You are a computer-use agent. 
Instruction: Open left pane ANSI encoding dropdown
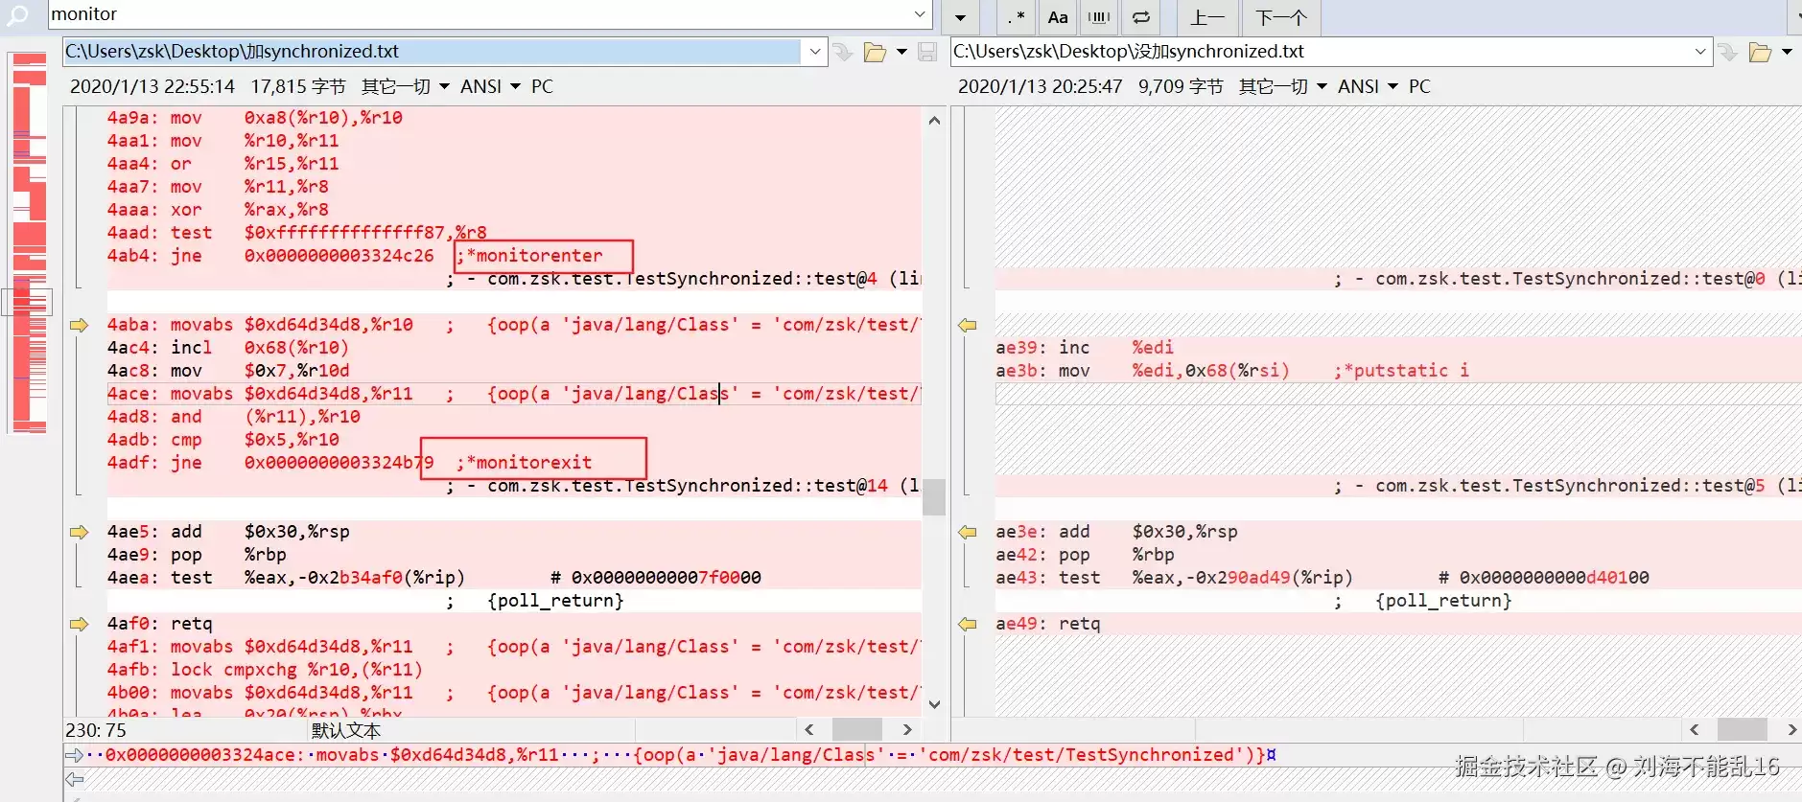pyautogui.click(x=490, y=87)
